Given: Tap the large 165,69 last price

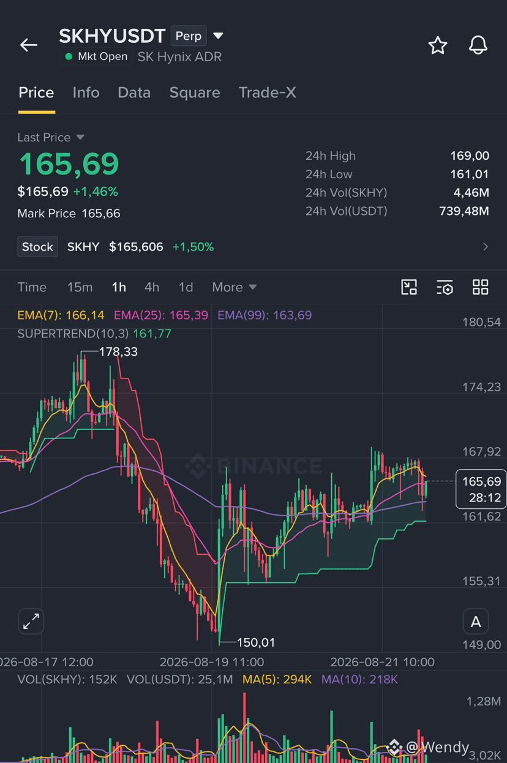Looking at the screenshot, I should coord(69,163).
